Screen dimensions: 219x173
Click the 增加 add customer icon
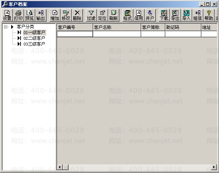(x=55, y=16)
